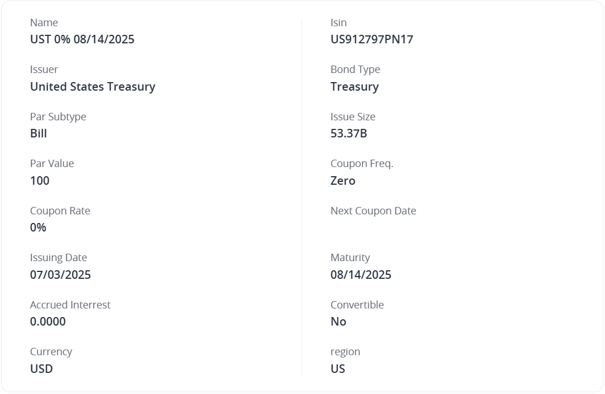The width and height of the screenshot is (605, 394).
Task: Click the Coupon Freq. value Zero
Action: [x=342, y=181]
